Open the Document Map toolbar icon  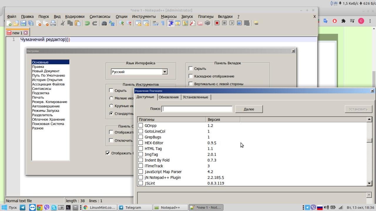tap(185, 23)
